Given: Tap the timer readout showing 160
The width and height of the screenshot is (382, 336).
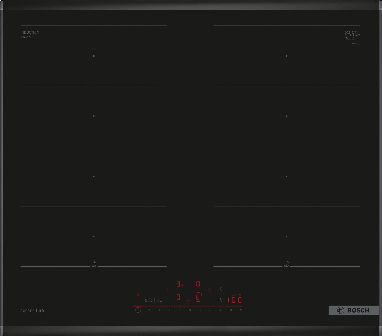Looking at the screenshot, I should pos(235,300).
